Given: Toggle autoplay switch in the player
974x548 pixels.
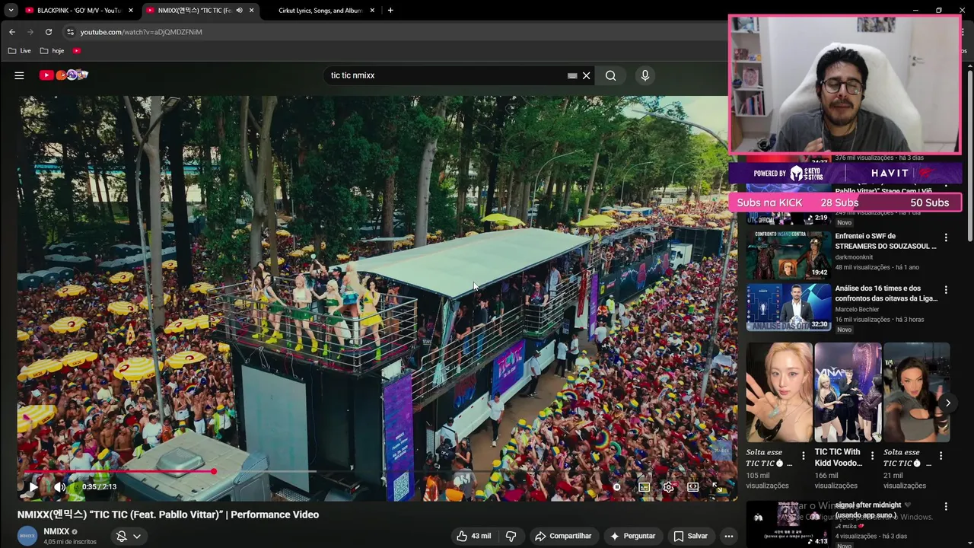Looking at the screenshot, I should tap(617, 487).
